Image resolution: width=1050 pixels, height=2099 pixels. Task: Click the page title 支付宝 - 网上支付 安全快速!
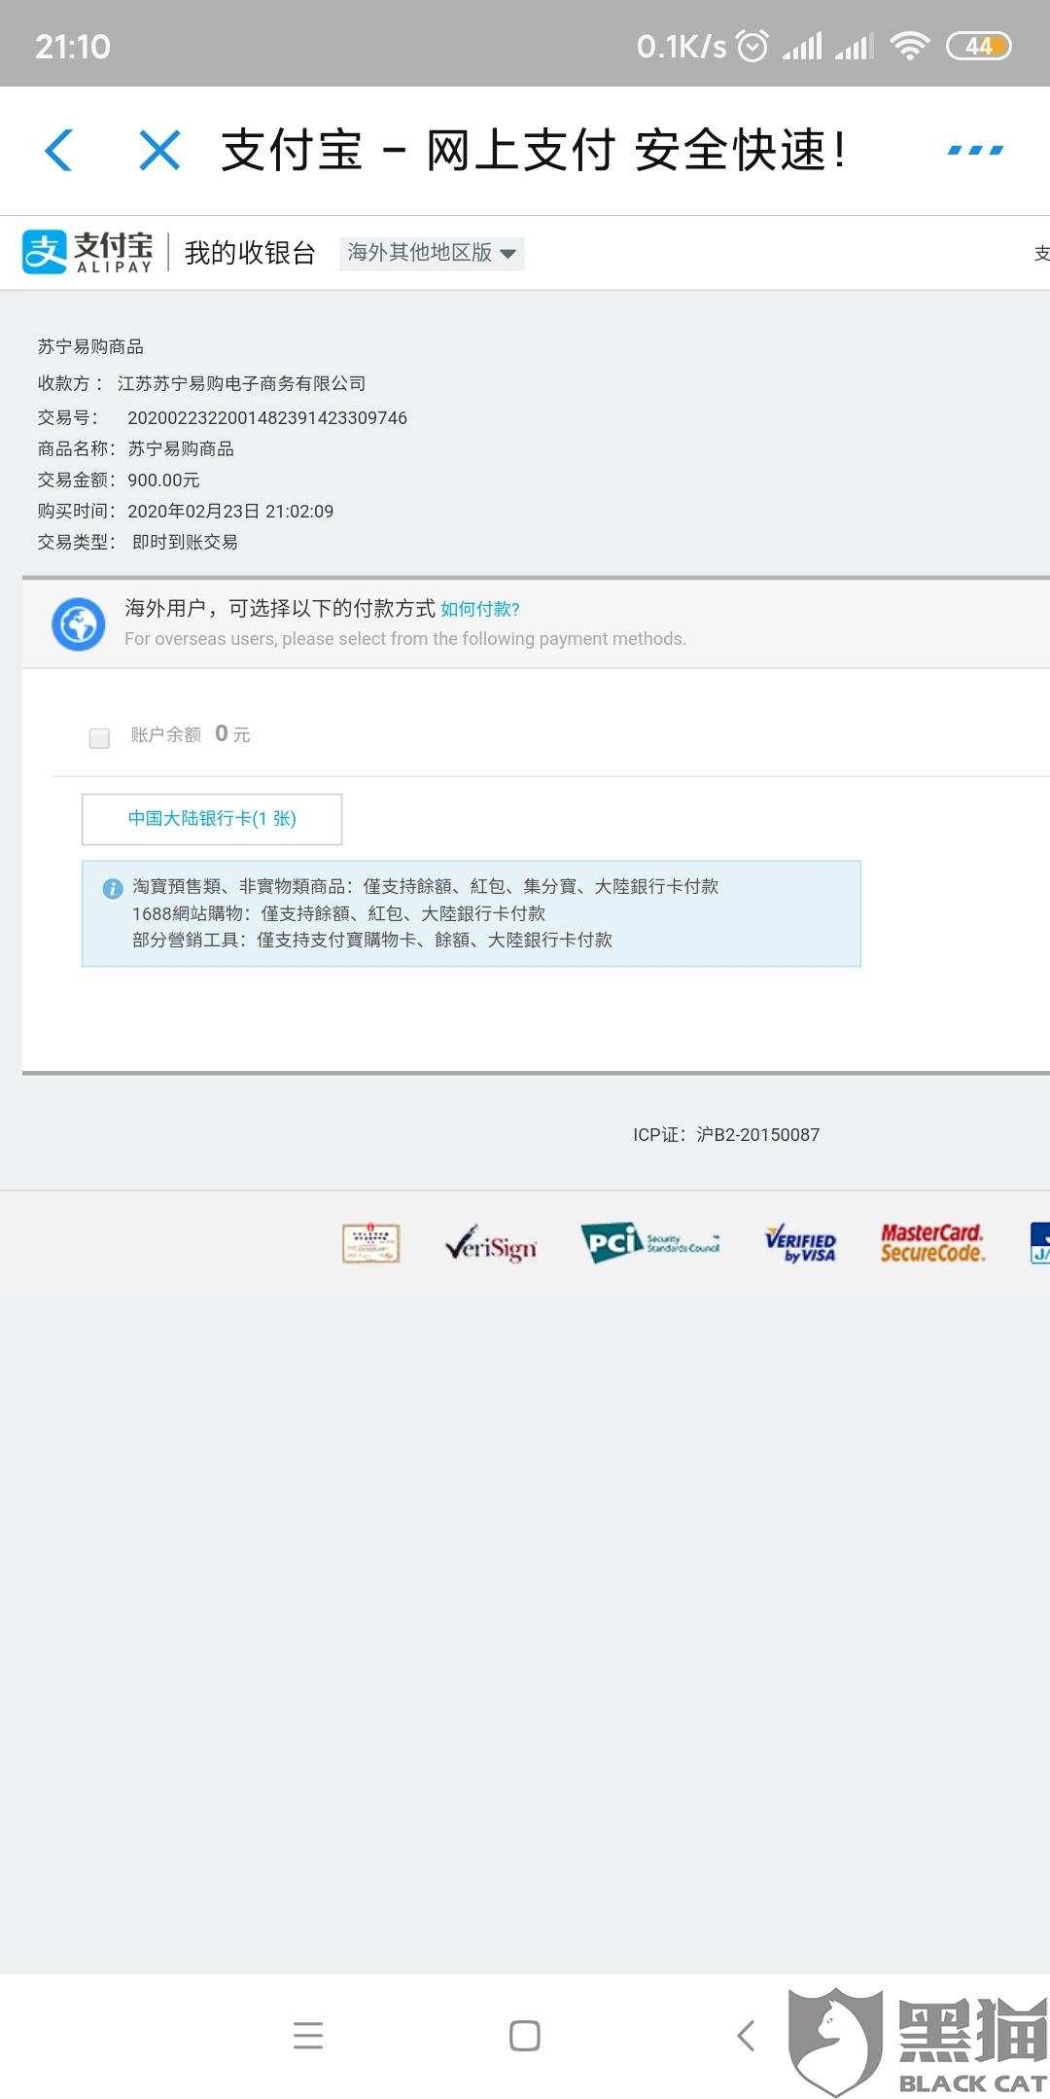pos(534,151)
